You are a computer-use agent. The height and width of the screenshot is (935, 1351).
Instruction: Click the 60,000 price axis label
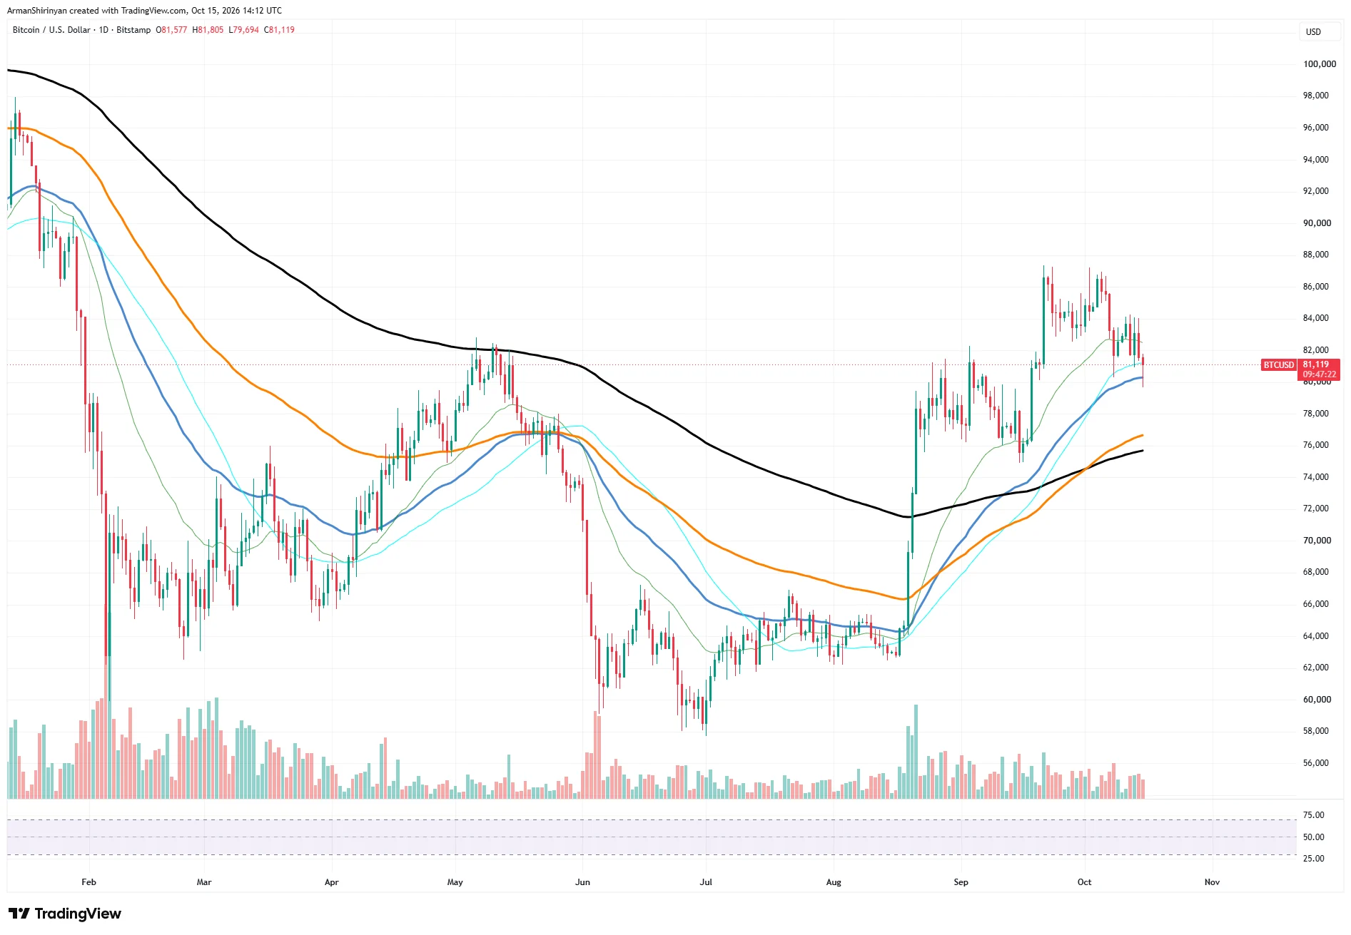click(1317, 700)
